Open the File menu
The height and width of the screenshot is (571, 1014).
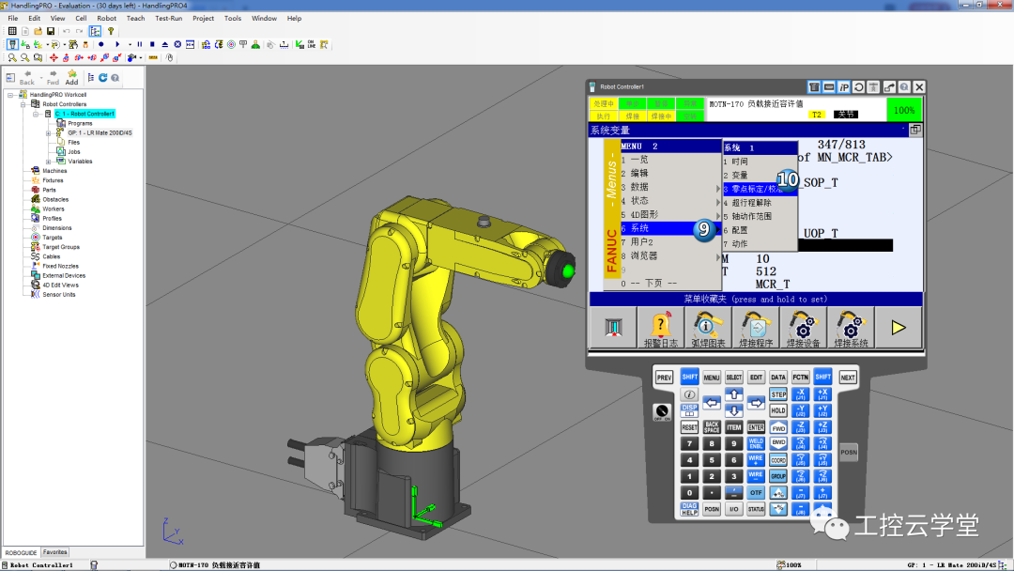[12, 18]
